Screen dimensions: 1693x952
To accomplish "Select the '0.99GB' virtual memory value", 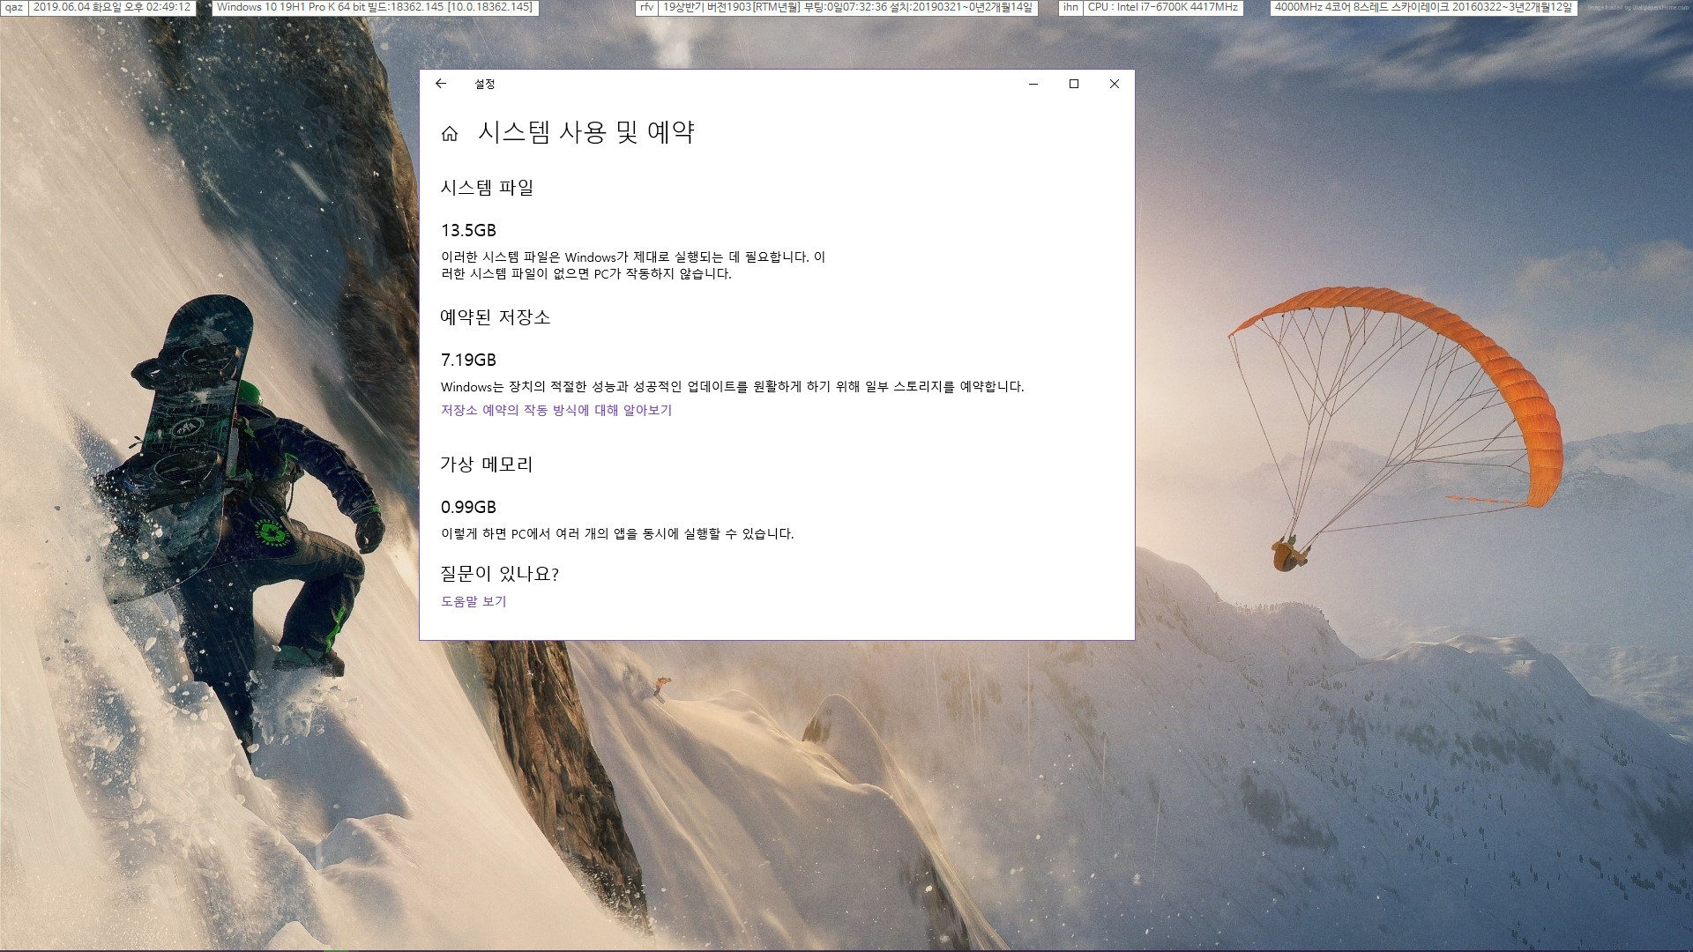I will [x=468, y=507].
